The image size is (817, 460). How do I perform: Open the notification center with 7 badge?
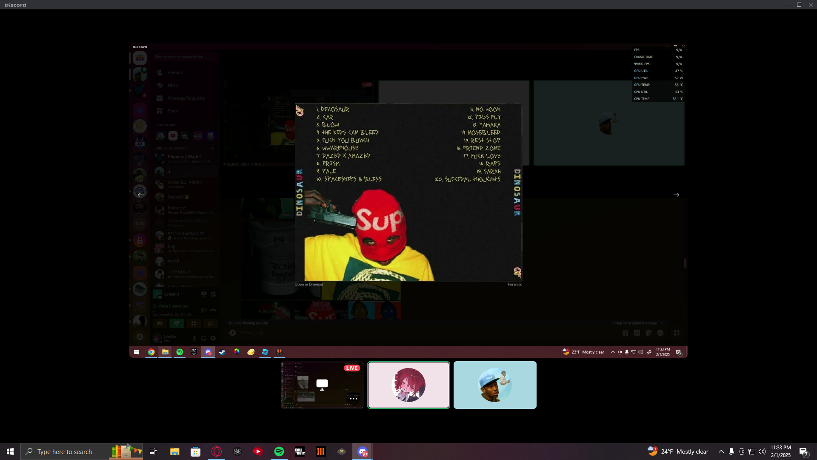click(803, 451)
